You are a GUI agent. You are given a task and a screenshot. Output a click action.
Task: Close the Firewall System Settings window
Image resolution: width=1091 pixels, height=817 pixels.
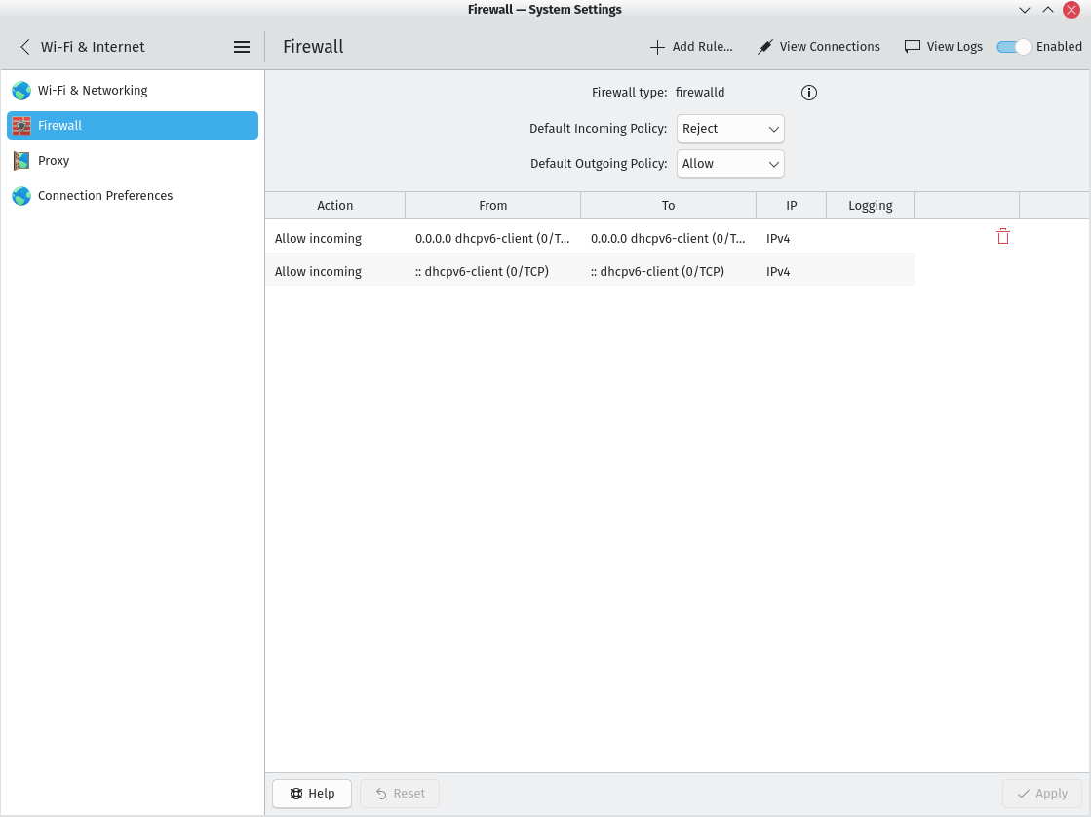coord(1072,10)
